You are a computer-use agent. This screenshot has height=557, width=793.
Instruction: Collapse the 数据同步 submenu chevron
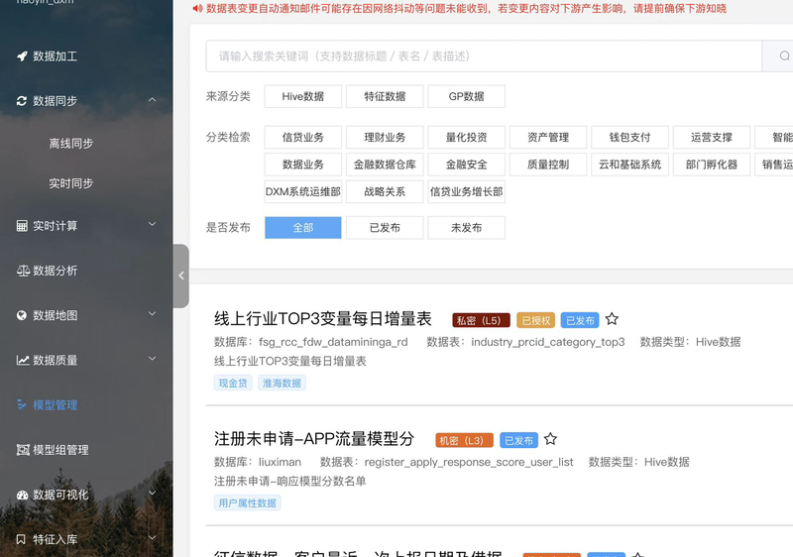pos(153,100)
